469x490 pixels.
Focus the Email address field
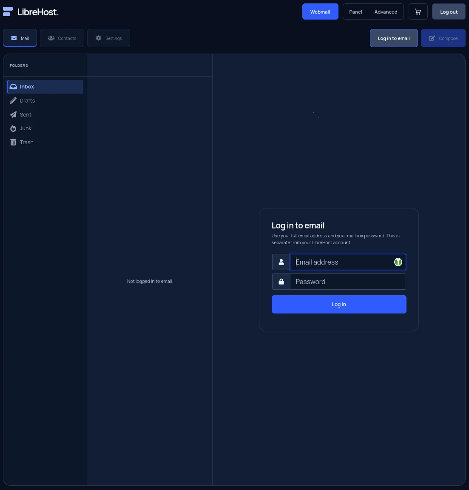point(348,262)
